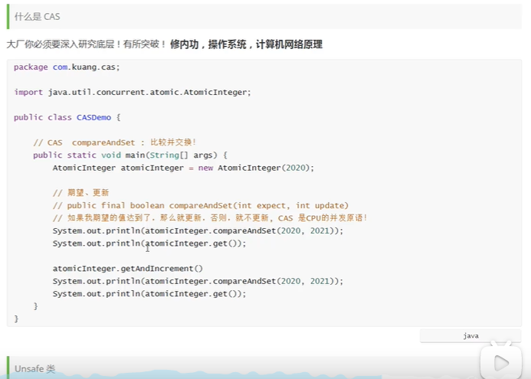
Task: Click the comment CAS compareAndSet : 比较并交换!
Action: coord(115,142)
